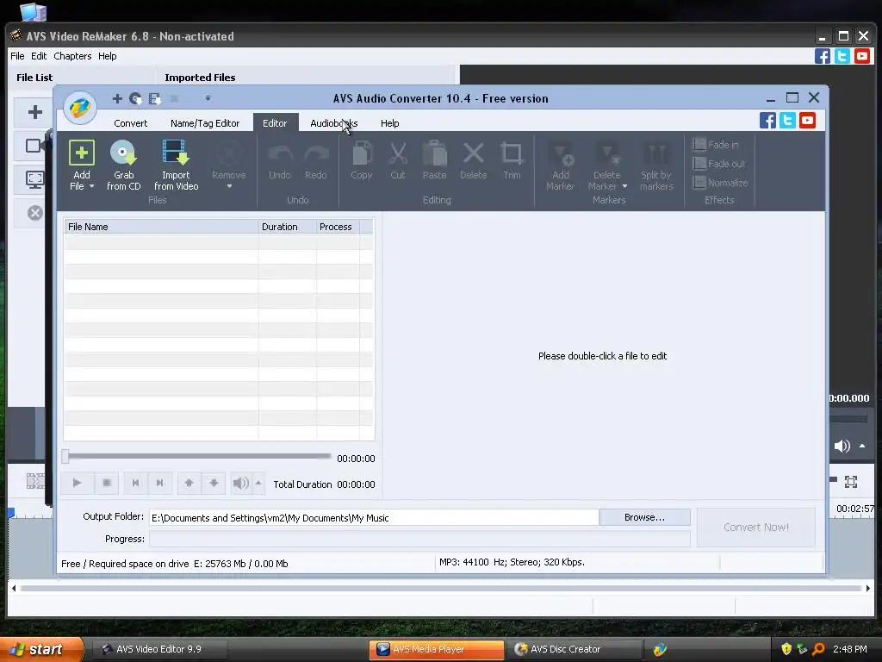882x662 pixels.
Task: Click the Import from Video icon
Action: (176, 153)
